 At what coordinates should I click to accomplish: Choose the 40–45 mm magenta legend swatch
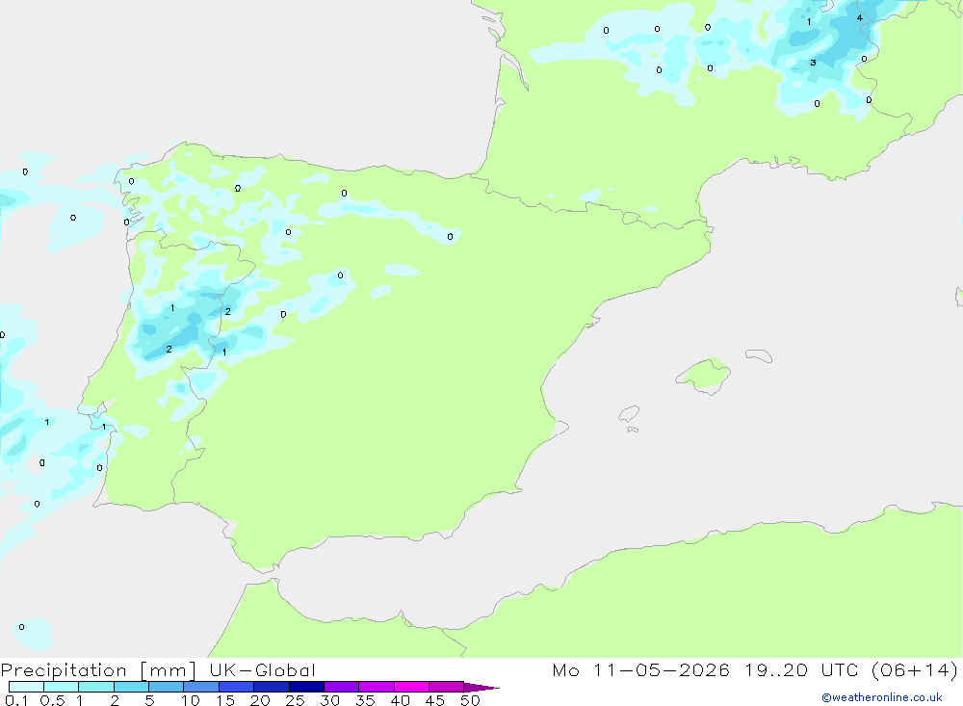(411, 687)
